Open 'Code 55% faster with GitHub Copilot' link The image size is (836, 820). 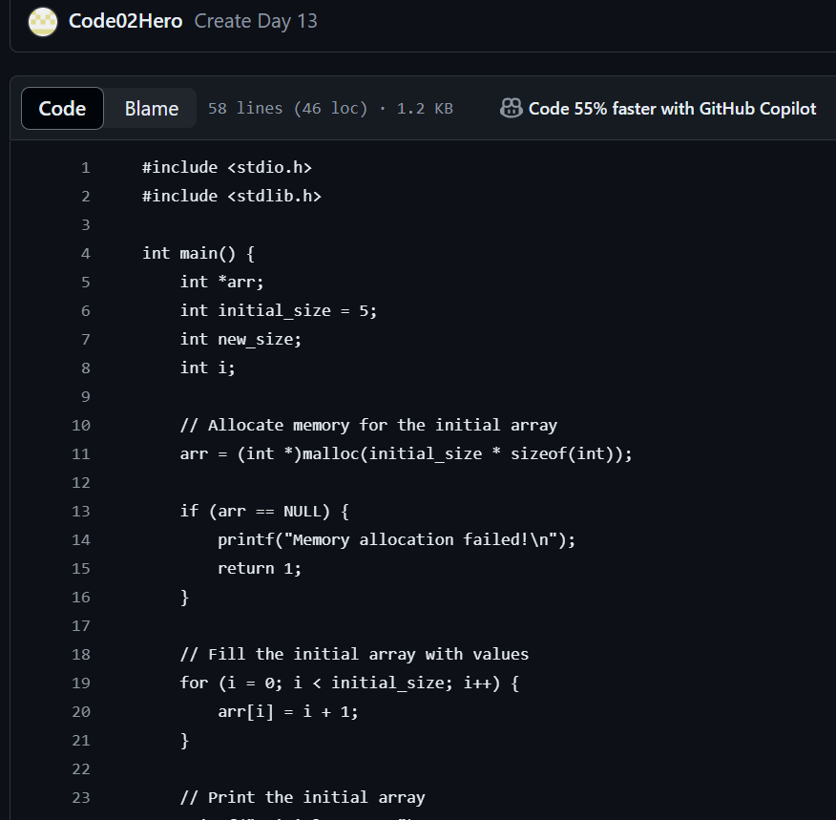click(672, 108)
